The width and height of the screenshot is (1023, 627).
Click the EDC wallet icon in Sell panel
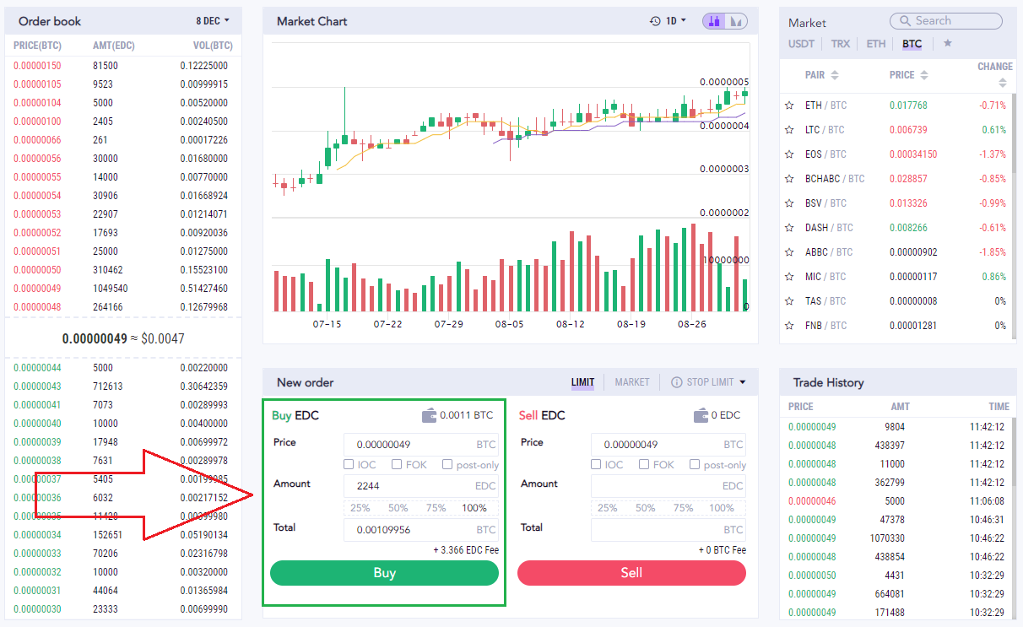(x=701, y=415)
